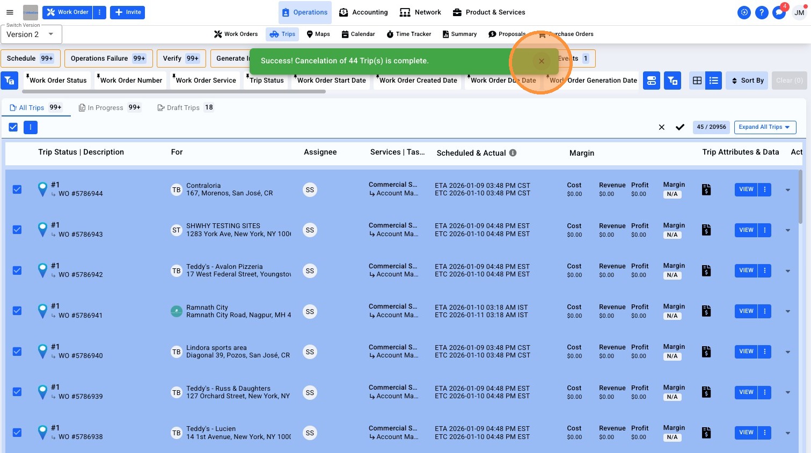Uncheck the trip for WO #5786944
Image resolution: width=811 pixels, height=453 pixels.
coord(17,189)
